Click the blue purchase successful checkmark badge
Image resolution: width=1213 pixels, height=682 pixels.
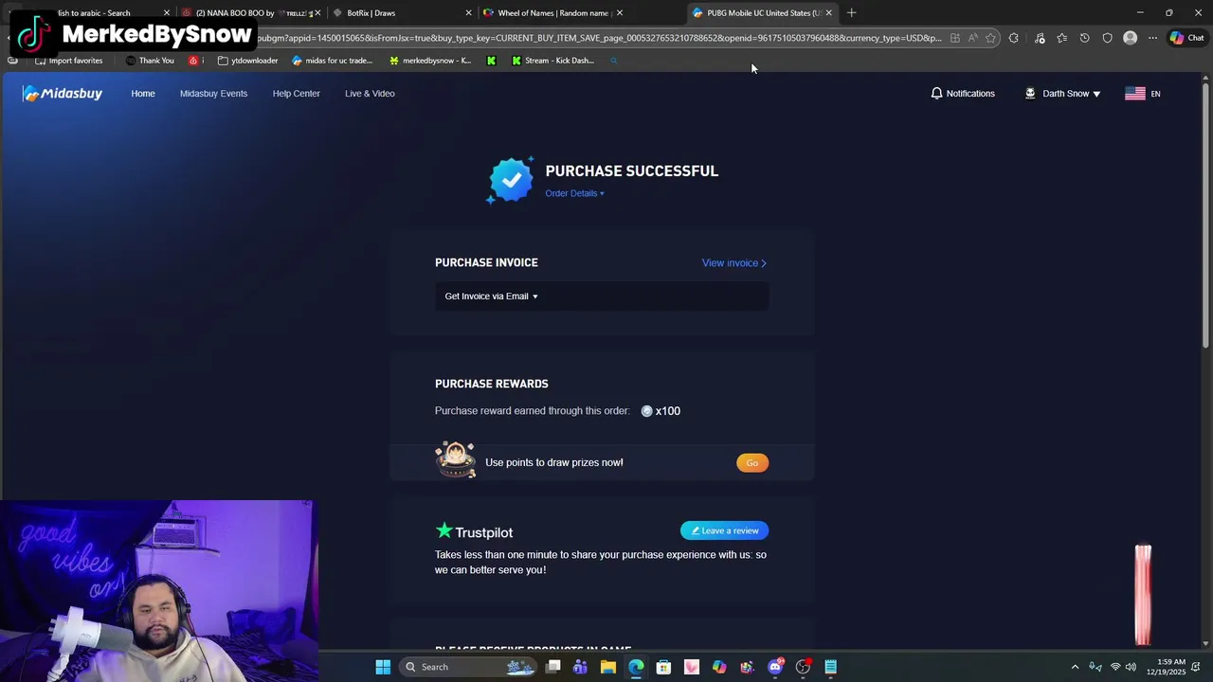pos(511,179)
